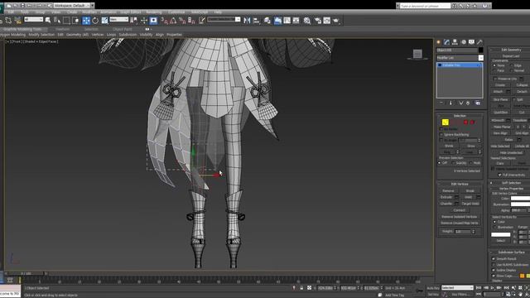
Task: Open the named selection sets dropdown
Action: (x=224, y=20)
